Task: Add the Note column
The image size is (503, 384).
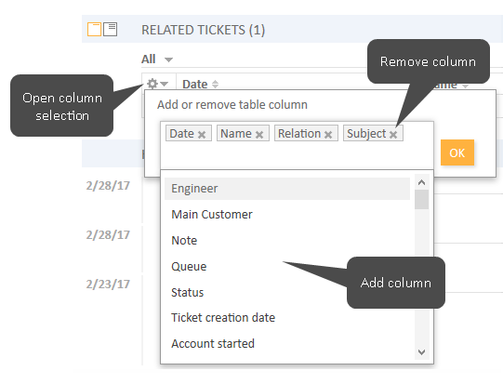Action: pos(287,240)
